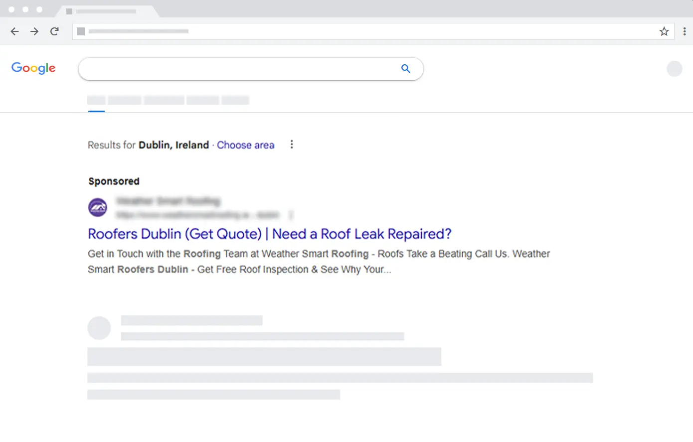Open the Roofers Dublin (Get Quote) ad headline
693x442 pixels.
pyautogui.click(x=269, y=234)
